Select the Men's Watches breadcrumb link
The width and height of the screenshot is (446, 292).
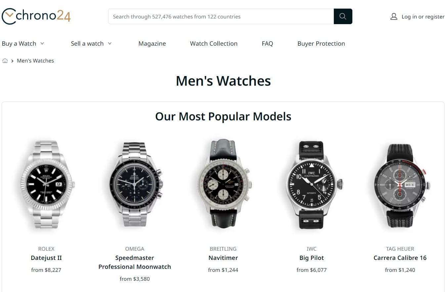[x=35, y=61]
